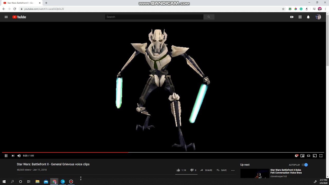Click the clonetrooper163 channel name
329x185 pixels.
point(278,176)
